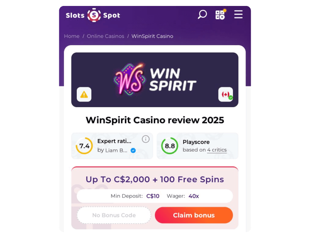Go to Home breadcrumb
The width and height of the screenshot is (310, 238).
[x=72, y=36]
